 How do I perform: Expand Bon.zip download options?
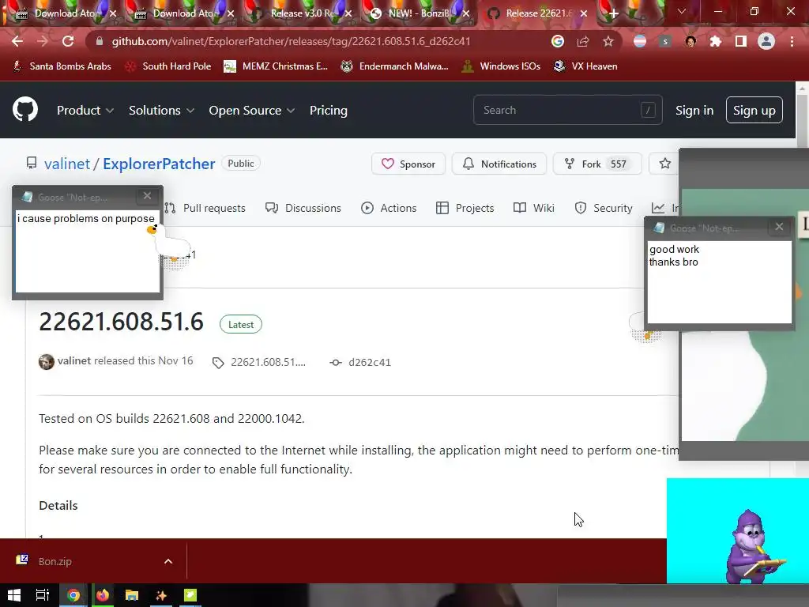tap(168, 562)
